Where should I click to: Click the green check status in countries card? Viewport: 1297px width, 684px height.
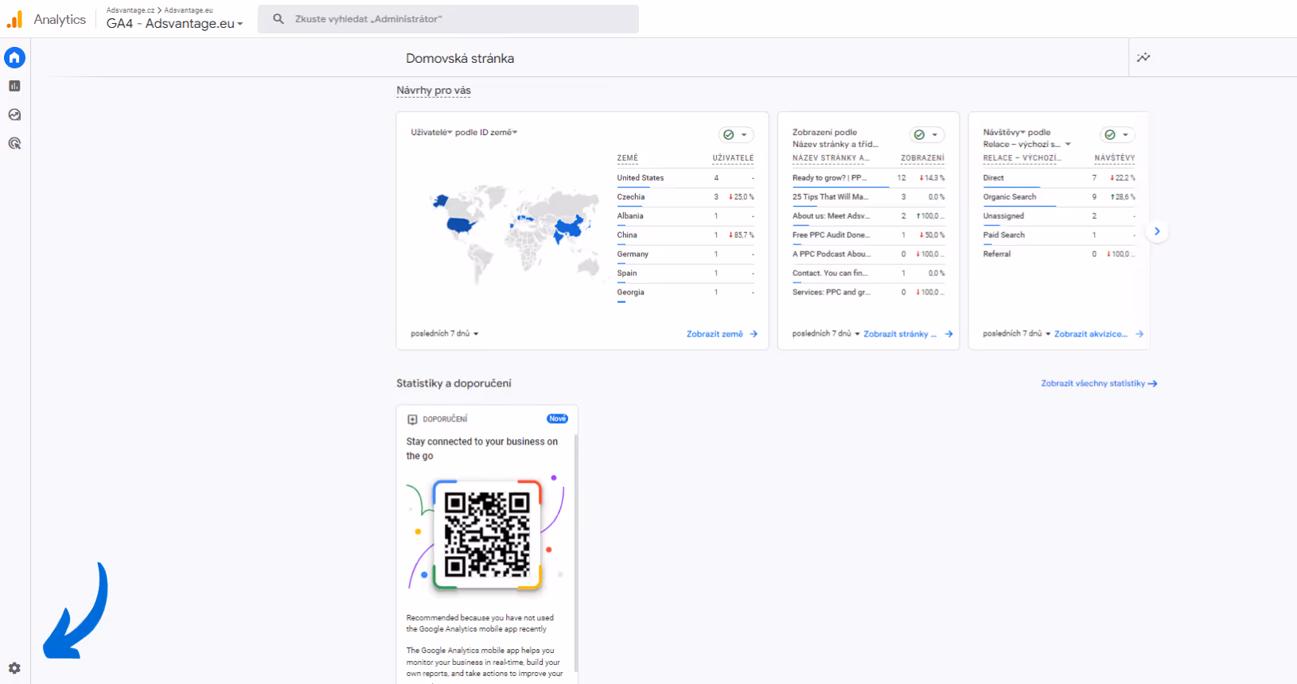pyautogui.click(x=728, y=134)
